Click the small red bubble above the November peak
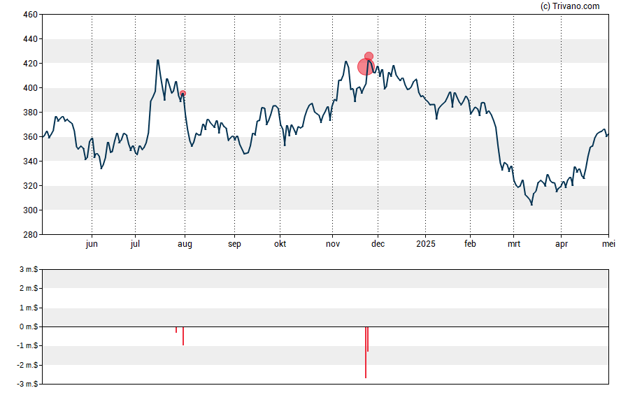Viewport: 621px width, 395px height. tap(369, 56)
